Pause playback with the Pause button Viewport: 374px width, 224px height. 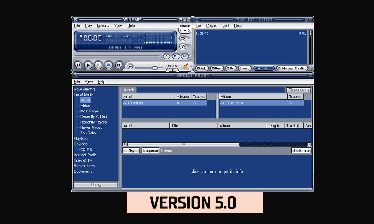98,65
